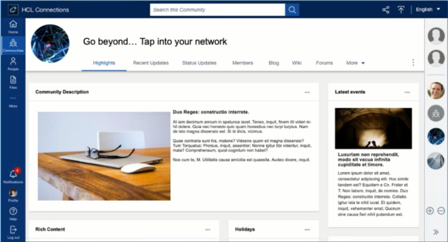Screen dimensions: 448x242
Task: Switch to Recent Updates tab
Action: tap(151, 63)
